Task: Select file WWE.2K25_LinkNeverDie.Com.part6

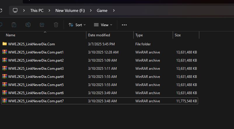Action: 36,93
